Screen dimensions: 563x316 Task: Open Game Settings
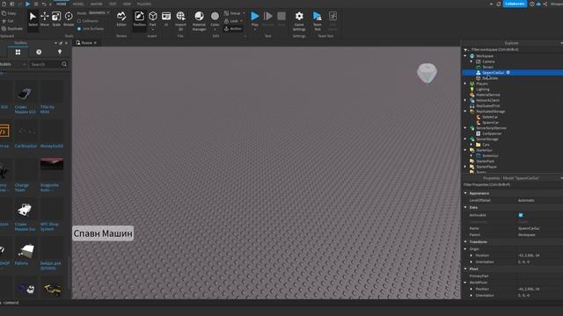pos(299,21)
